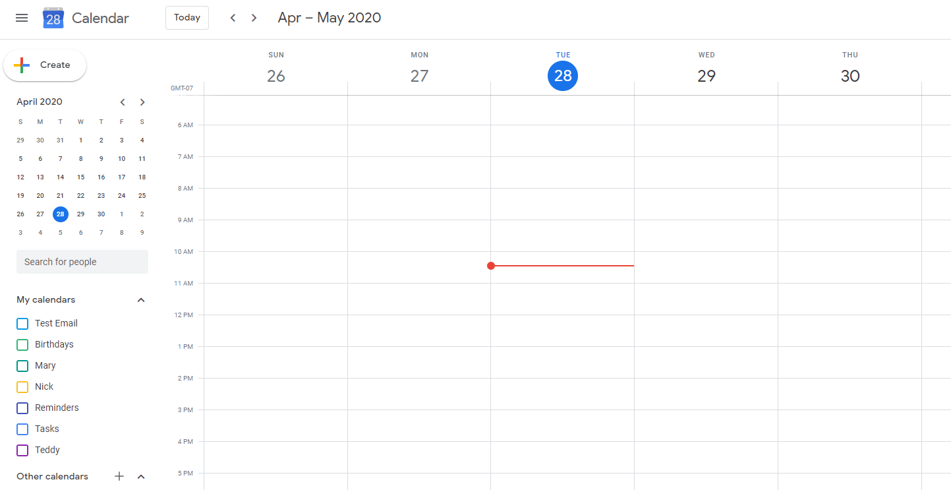Screen dimensions: 951x490
Task: Click the colorful plus Create icon
Action: [22, 65]
